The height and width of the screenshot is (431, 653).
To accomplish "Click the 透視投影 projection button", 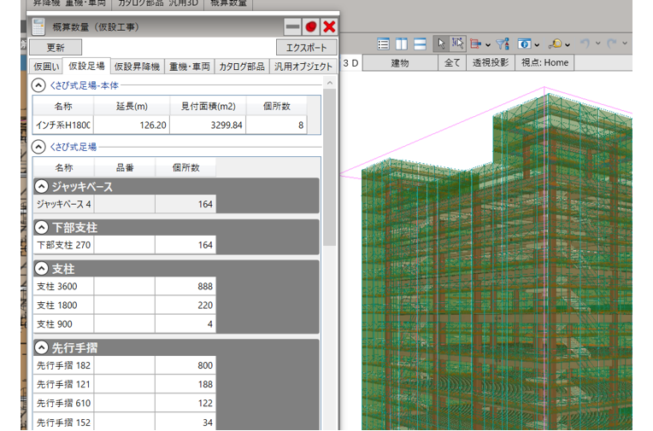I will coord(490,62).
